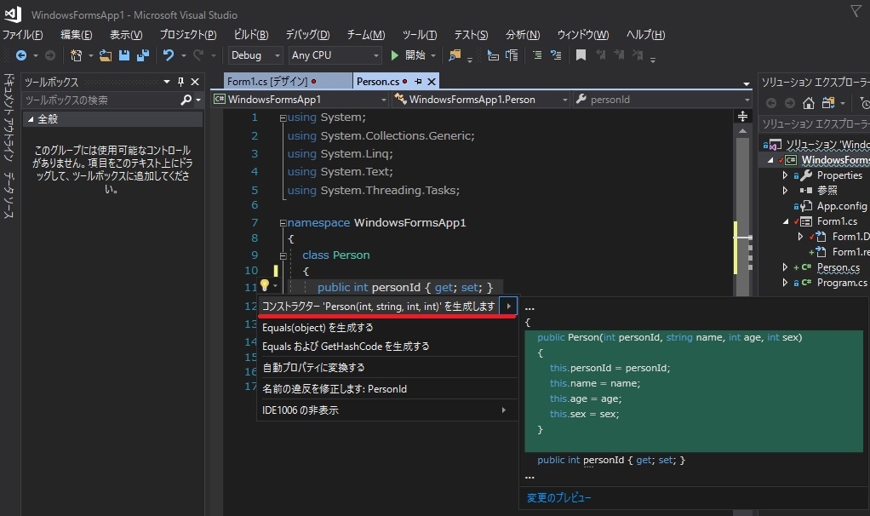The width and height of the screenshot is (870, 516).
Task: Open the ビルド(B) menu
Action: pyautogui.click(x=251, y=34)
